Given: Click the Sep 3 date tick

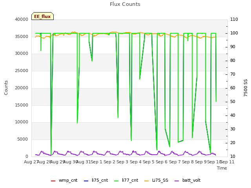Looking at the screenshot, I should pyautogui.click(x=122, y=162).
